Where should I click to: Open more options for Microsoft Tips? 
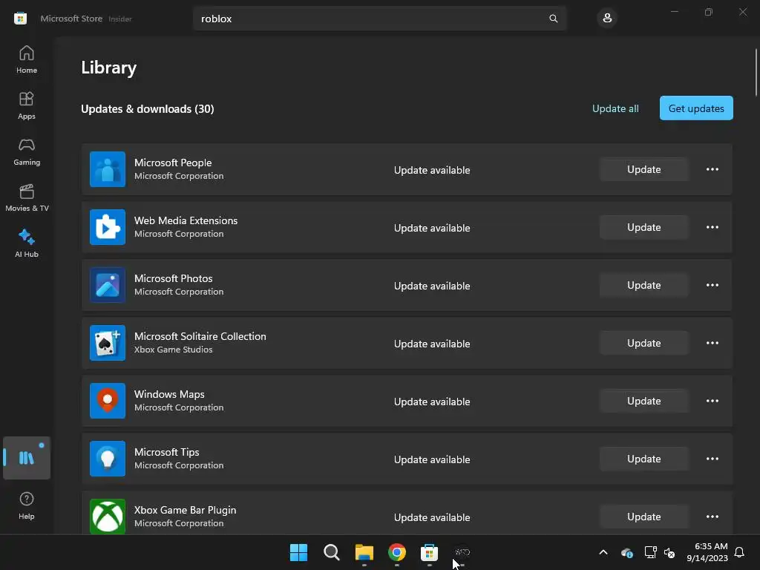(712, 459)
